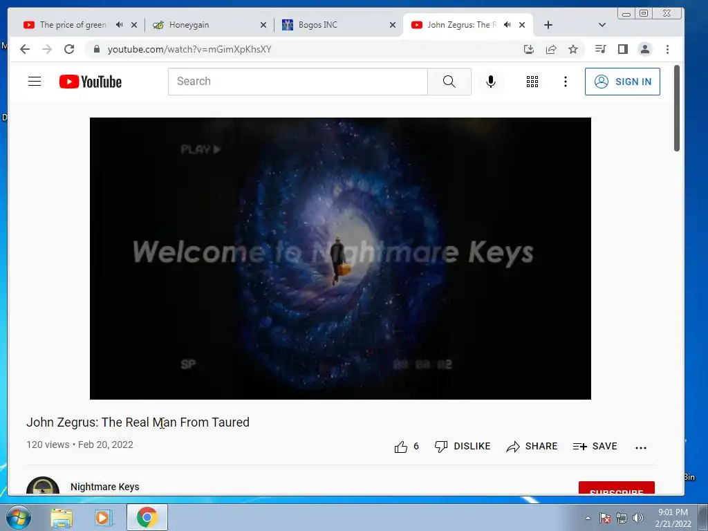Close the Honeygain tab

click(263, 26)
